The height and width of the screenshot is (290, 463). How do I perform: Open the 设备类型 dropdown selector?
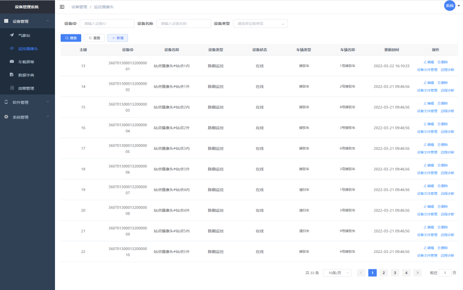261,23
